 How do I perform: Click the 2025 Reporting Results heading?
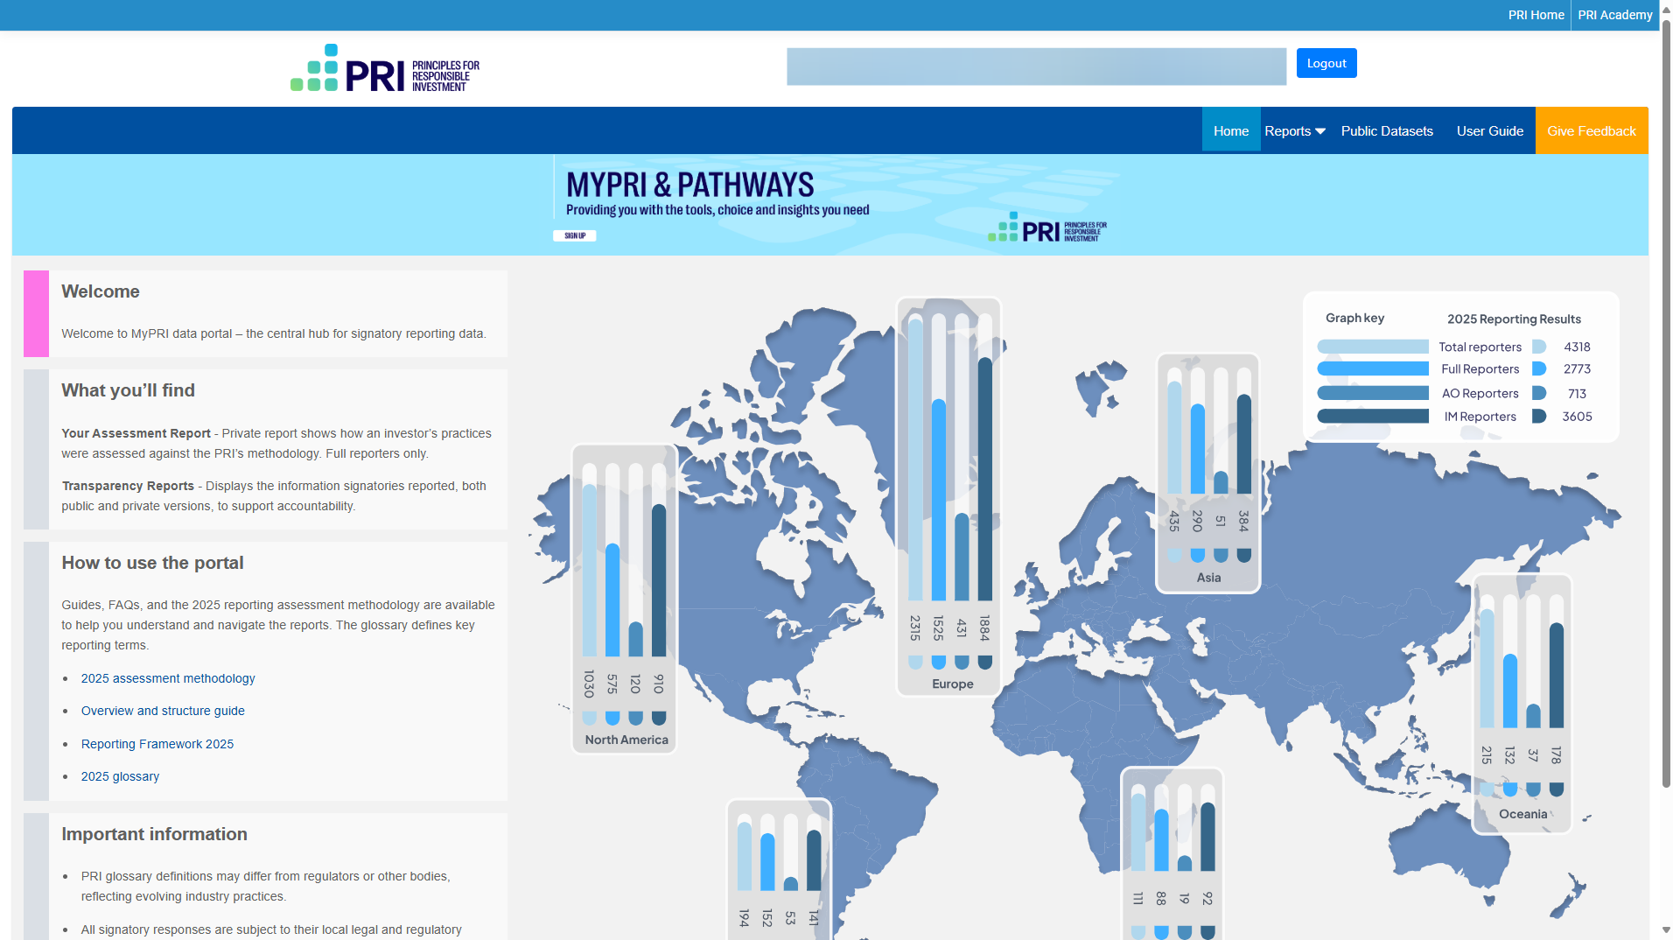coord(1514,319)
